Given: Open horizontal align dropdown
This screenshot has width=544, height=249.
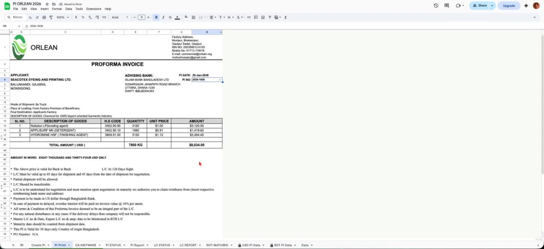Looking at the screenshot, I should [x=213, y=17].
